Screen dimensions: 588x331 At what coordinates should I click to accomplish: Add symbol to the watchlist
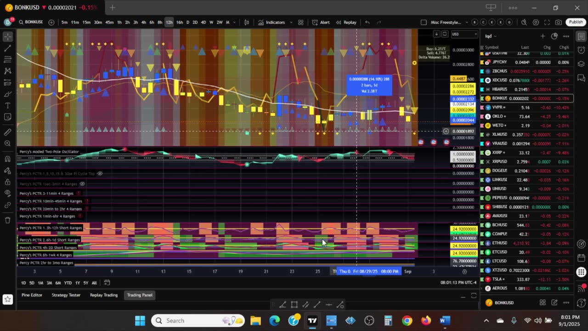point(543,36)
